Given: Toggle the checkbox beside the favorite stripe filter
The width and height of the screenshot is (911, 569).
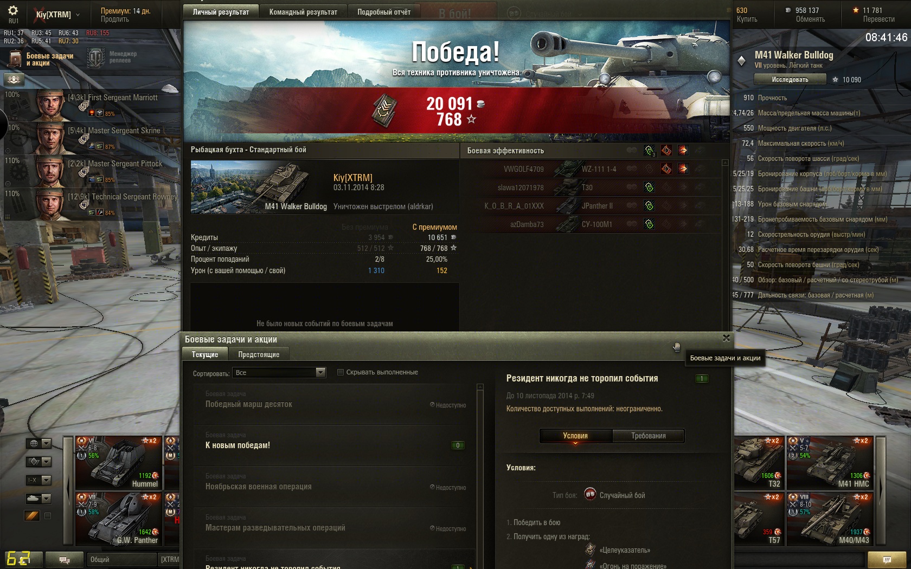Looking at the screenshot, I should (x=48, y=516).
